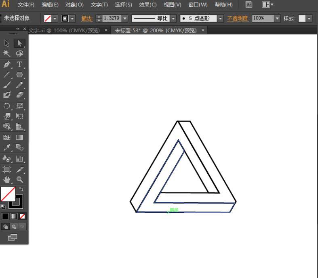
Task: Open the brush definition dropdown
Action: click(x=220, y=19)
